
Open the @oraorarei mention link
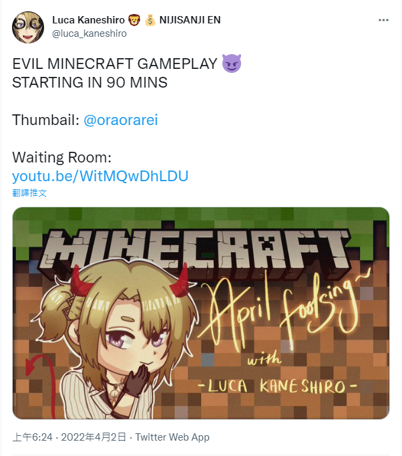121,120
